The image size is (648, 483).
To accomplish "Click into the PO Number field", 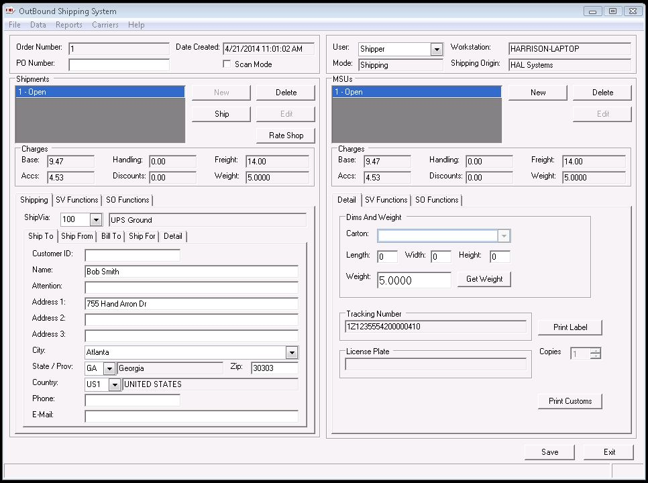I will (119, 65).
